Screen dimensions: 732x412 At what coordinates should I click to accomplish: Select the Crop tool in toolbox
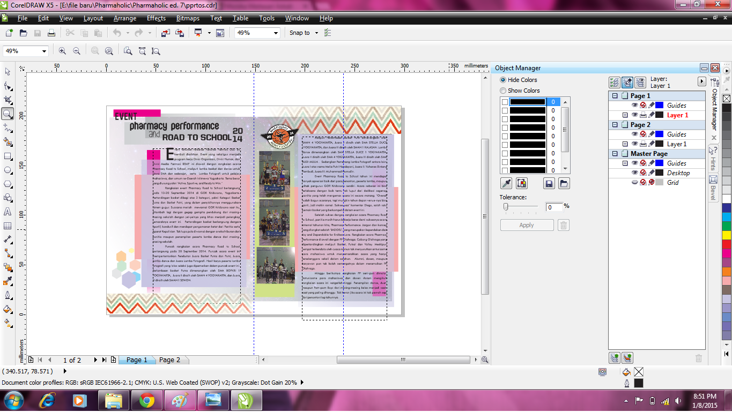point(8,100)
